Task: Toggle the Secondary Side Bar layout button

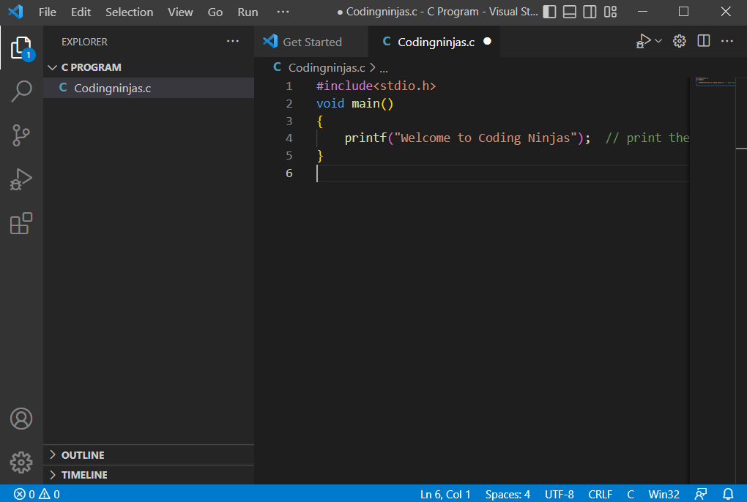Action: [590, 12]
